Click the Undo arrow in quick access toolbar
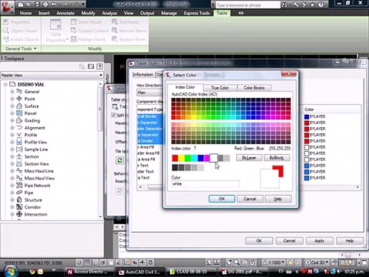Screen dimensions: 369x277 tap(54, 4)
